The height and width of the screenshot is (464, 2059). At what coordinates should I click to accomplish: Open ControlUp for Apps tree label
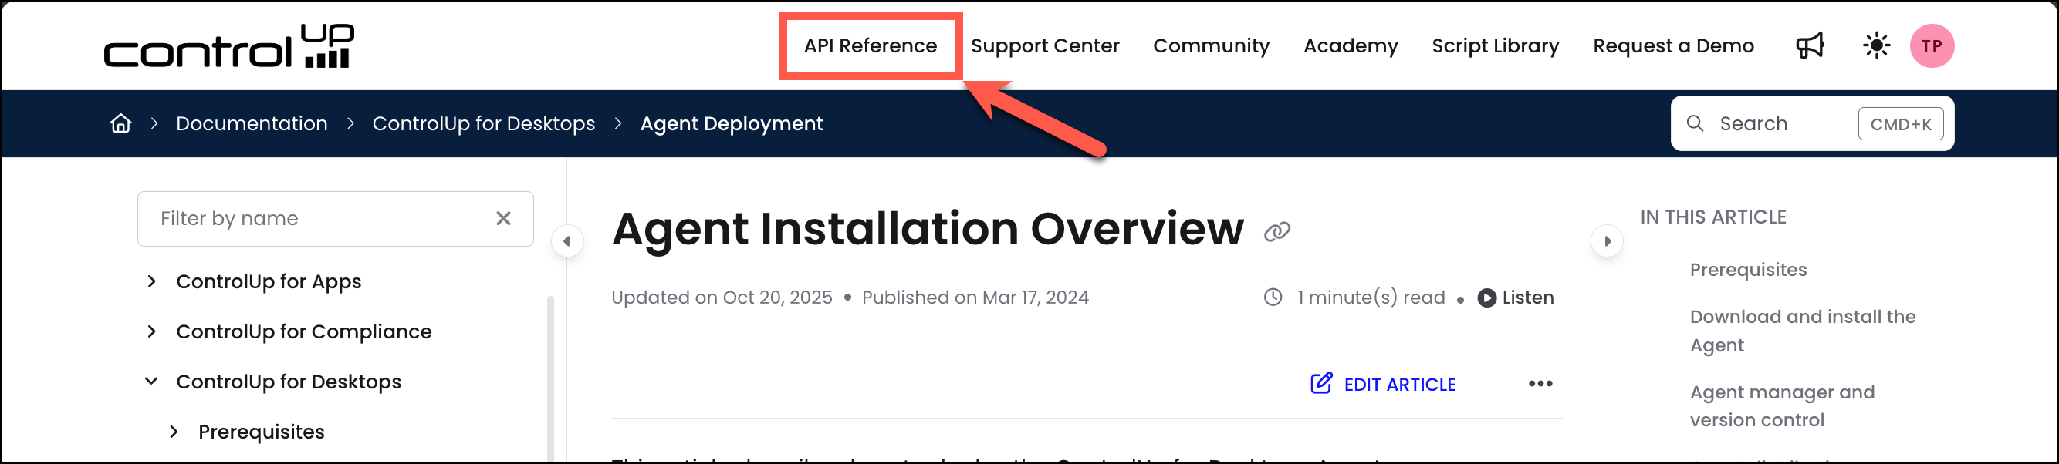[x=269, y=282]
